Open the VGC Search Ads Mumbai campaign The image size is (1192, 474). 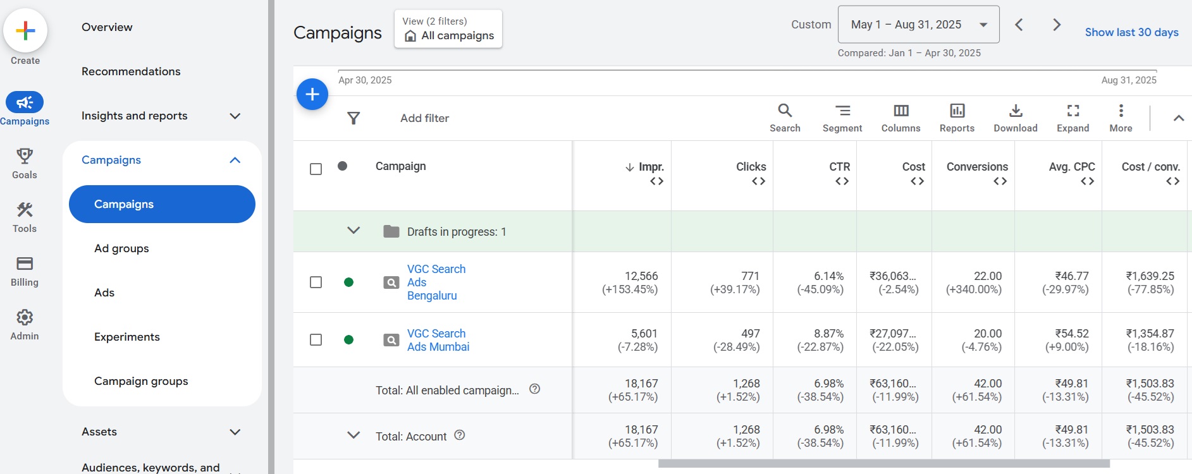[438, 340]
